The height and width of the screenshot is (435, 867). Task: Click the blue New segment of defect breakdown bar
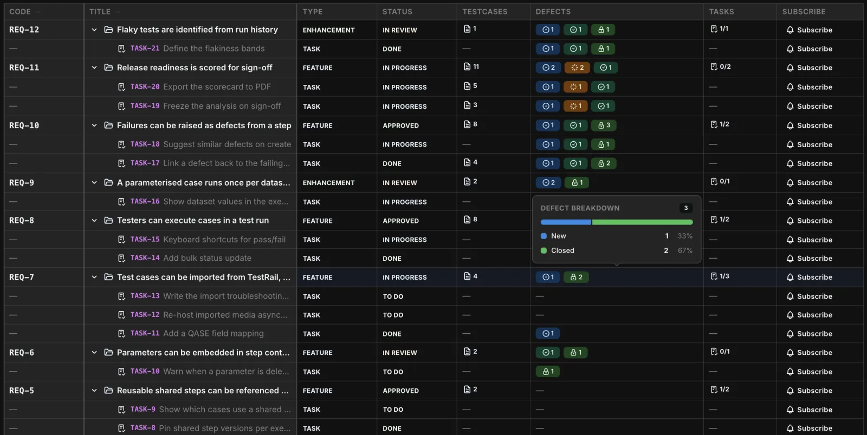point(566,222)
